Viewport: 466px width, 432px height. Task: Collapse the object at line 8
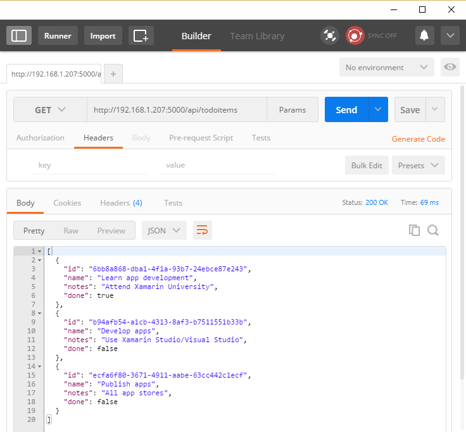click(39, 313)
